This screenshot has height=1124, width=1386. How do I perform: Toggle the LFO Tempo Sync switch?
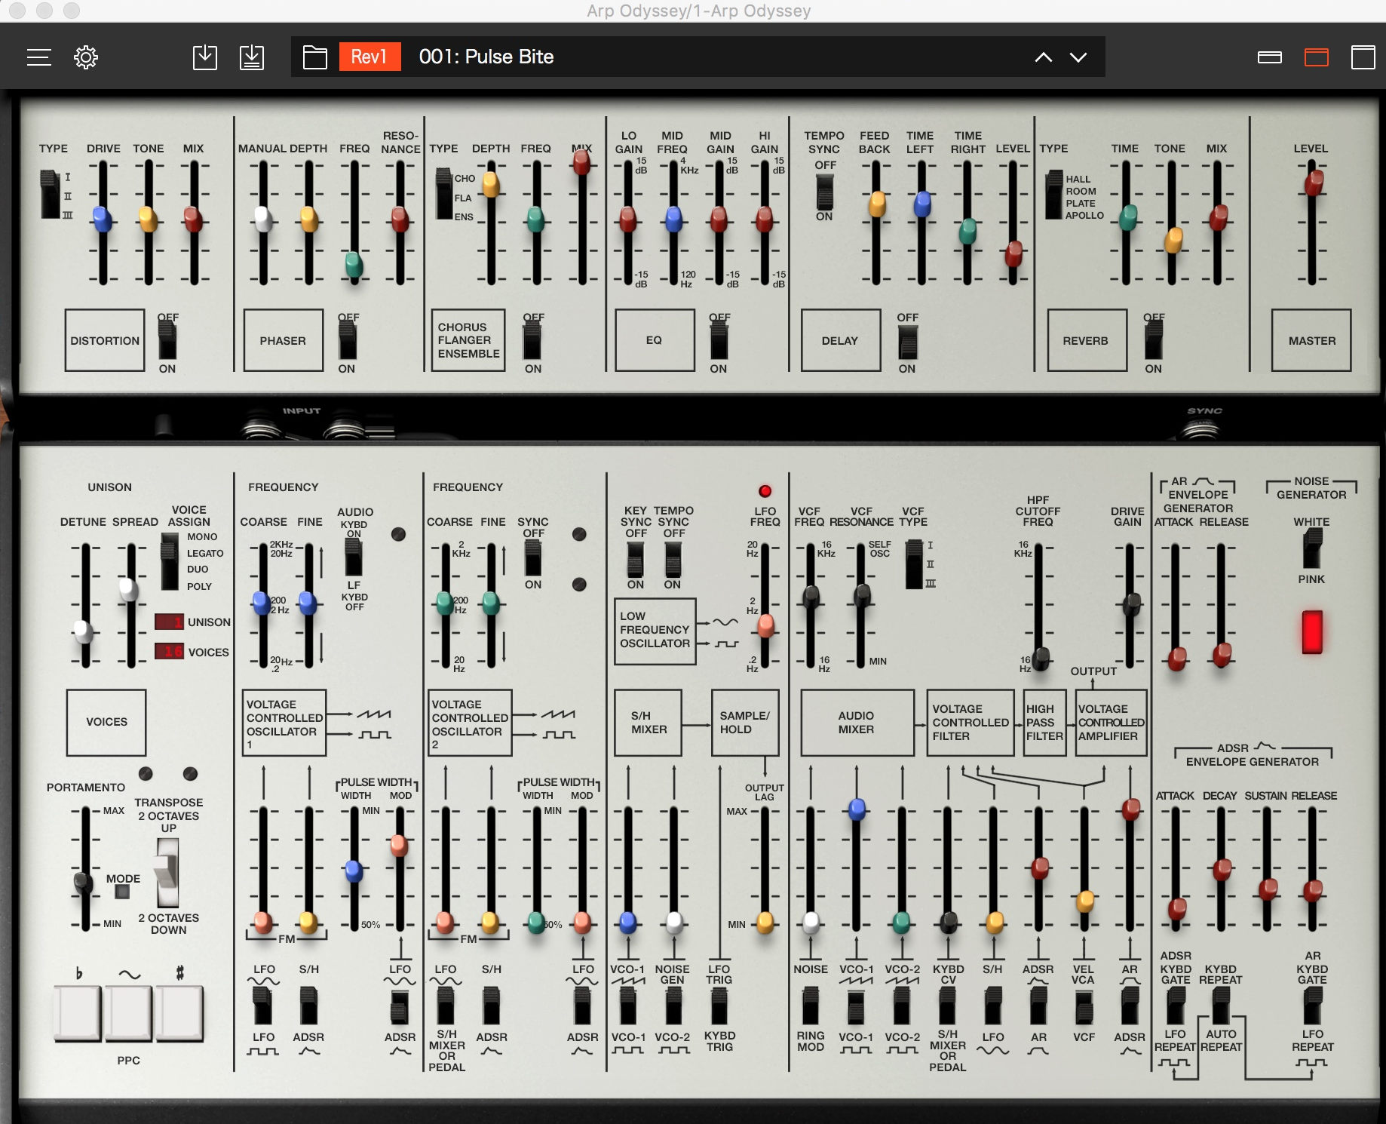673,558
